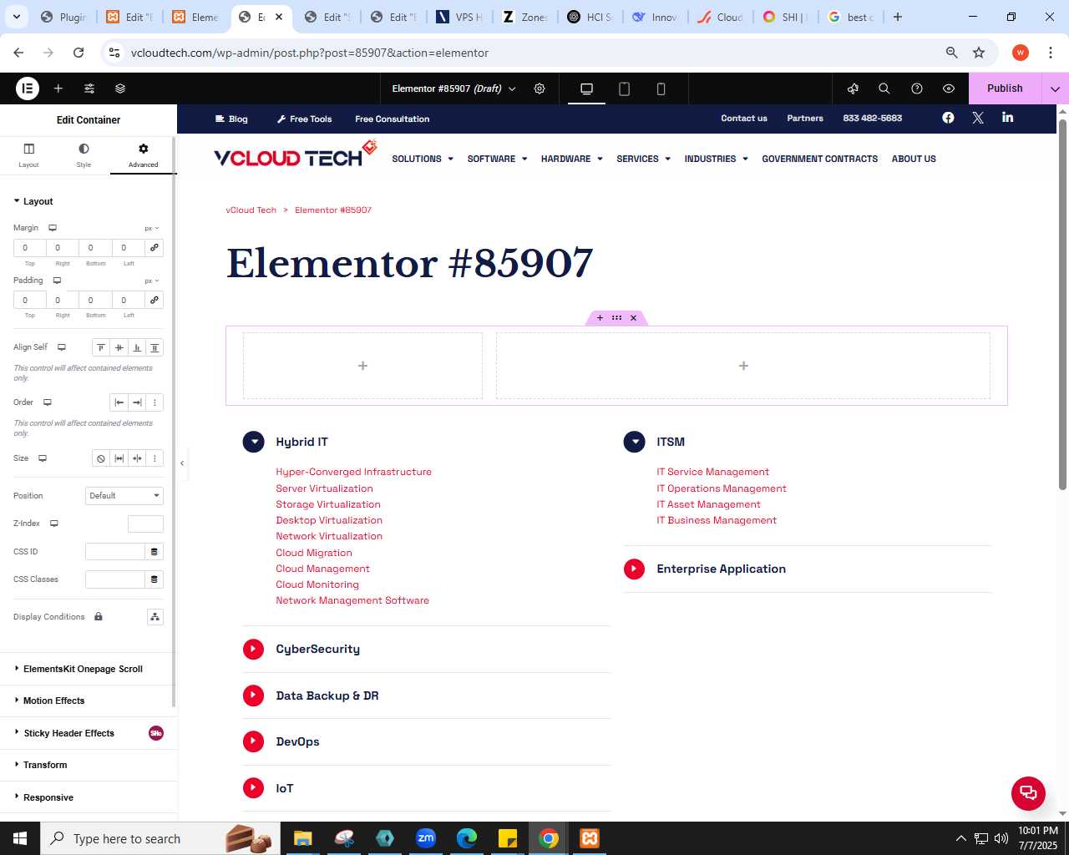
Task: Expand Motion Effects section
Action: [x=89, y=701]
